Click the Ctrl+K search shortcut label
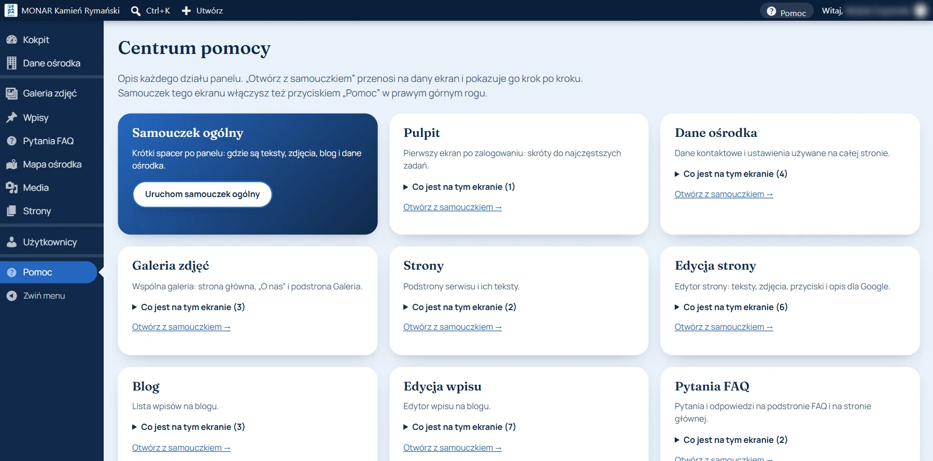933x461 pixels. pos(158,11)
